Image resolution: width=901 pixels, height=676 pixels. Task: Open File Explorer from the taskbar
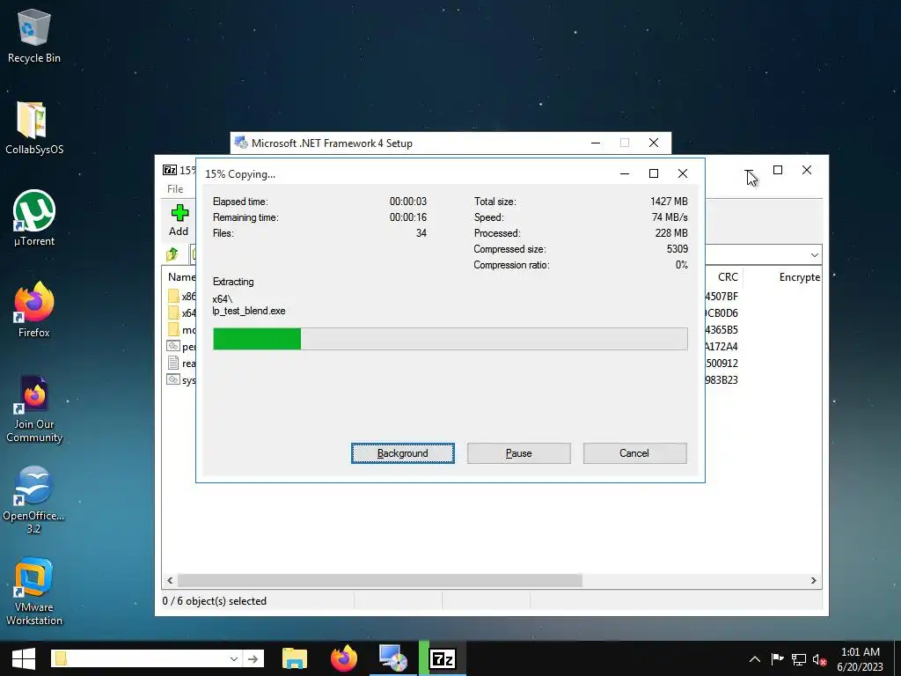pyautogui.click(x=295, y=658)
